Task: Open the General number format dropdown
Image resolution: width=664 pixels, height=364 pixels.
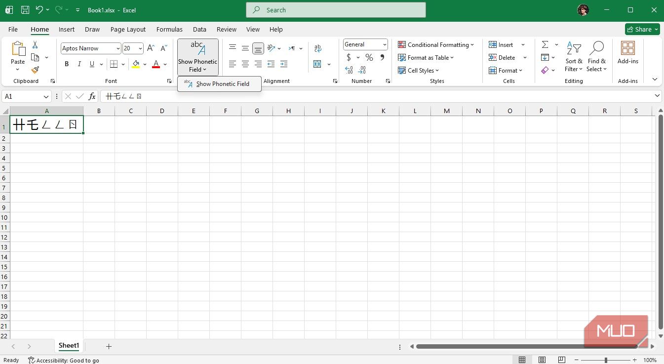Action: coord(385,44)
